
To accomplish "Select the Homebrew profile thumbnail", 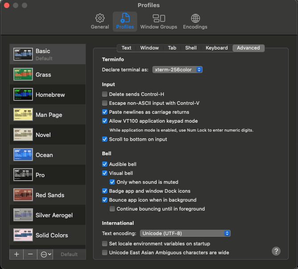I will (x=23, y=95).
